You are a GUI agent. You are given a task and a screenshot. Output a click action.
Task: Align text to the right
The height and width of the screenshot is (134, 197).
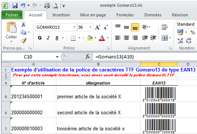(135, 38)
